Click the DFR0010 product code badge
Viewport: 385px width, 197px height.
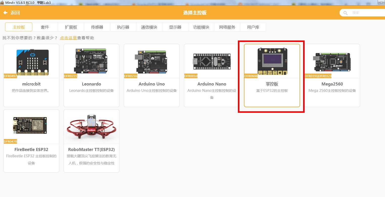tap(191, 76)
